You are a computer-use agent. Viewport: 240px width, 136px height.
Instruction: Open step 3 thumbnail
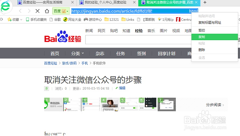pyautogui.click(x=90, y=105)
